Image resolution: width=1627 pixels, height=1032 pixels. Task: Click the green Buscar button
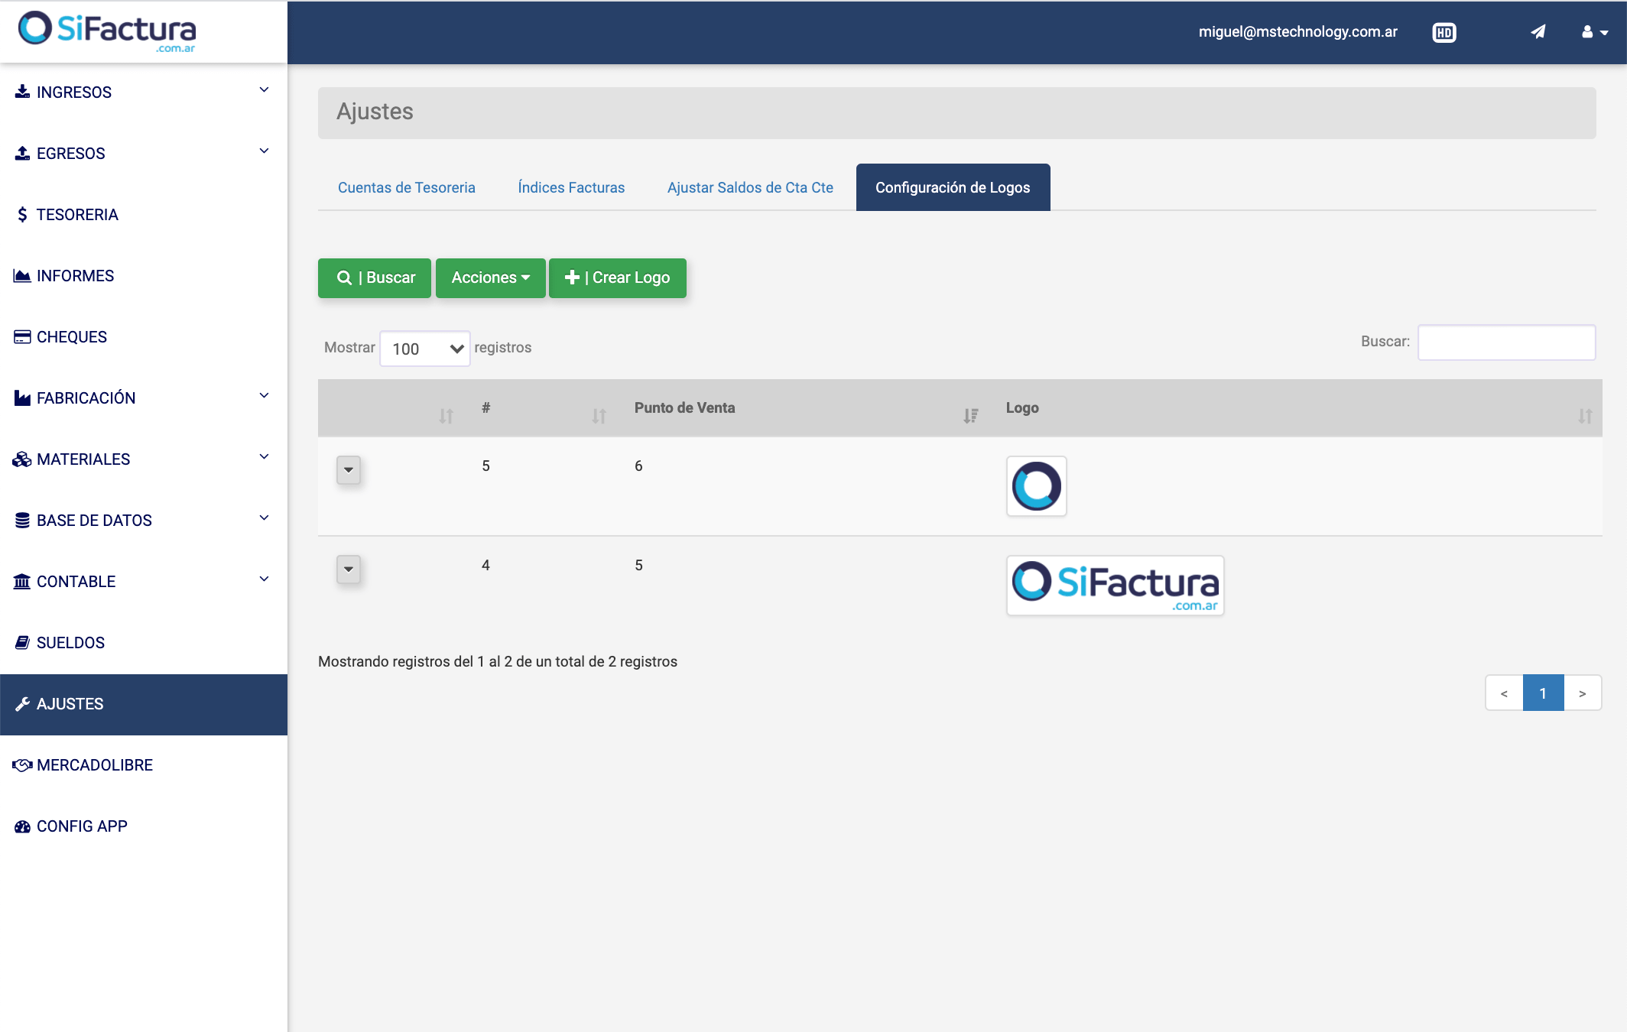tap(375, 277)
